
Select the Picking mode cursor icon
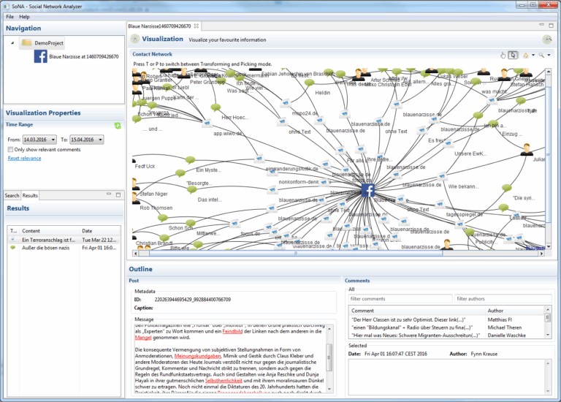[x=513, y=55]
